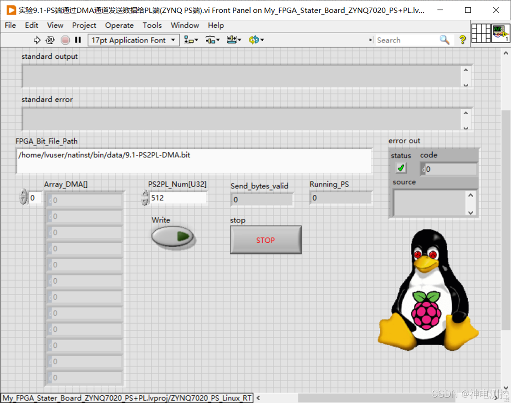Click the last visible Array_DMA element

pyautogui.click(x=85, y=377)
